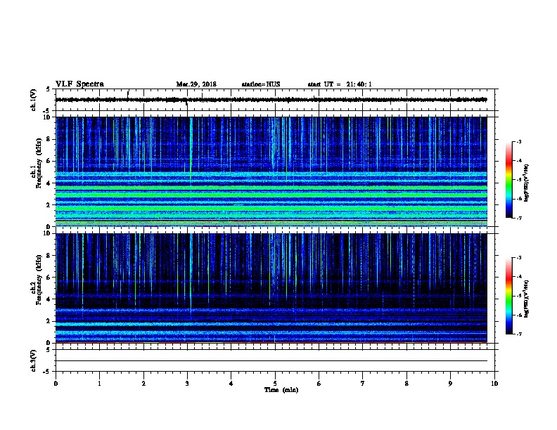Click the "4" tick on time axis

pyautogui.click(x=231, y=384)
